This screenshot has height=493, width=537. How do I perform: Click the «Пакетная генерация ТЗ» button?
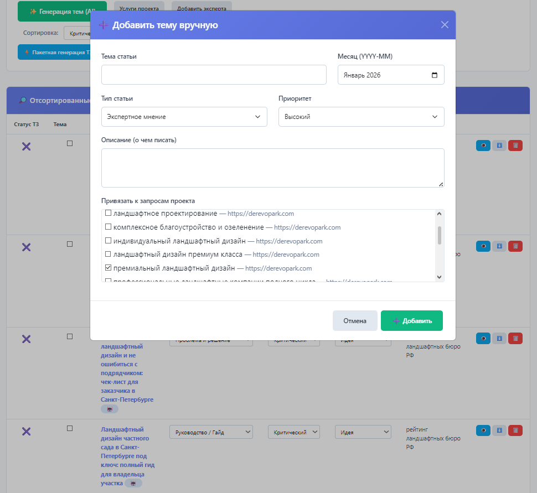pyautogui.click(x=54, y=52)
